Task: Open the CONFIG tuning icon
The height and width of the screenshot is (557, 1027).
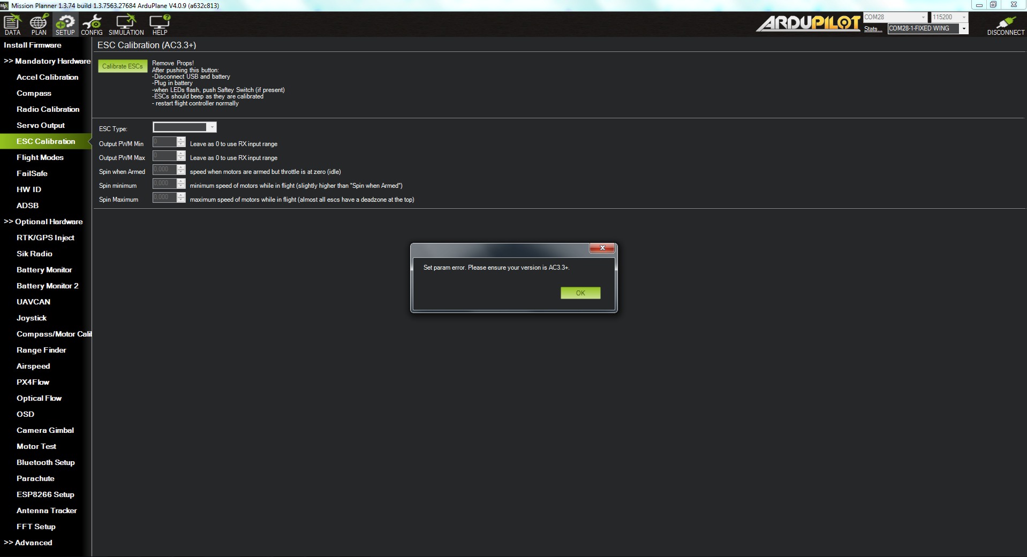Action: click(92, 25)
